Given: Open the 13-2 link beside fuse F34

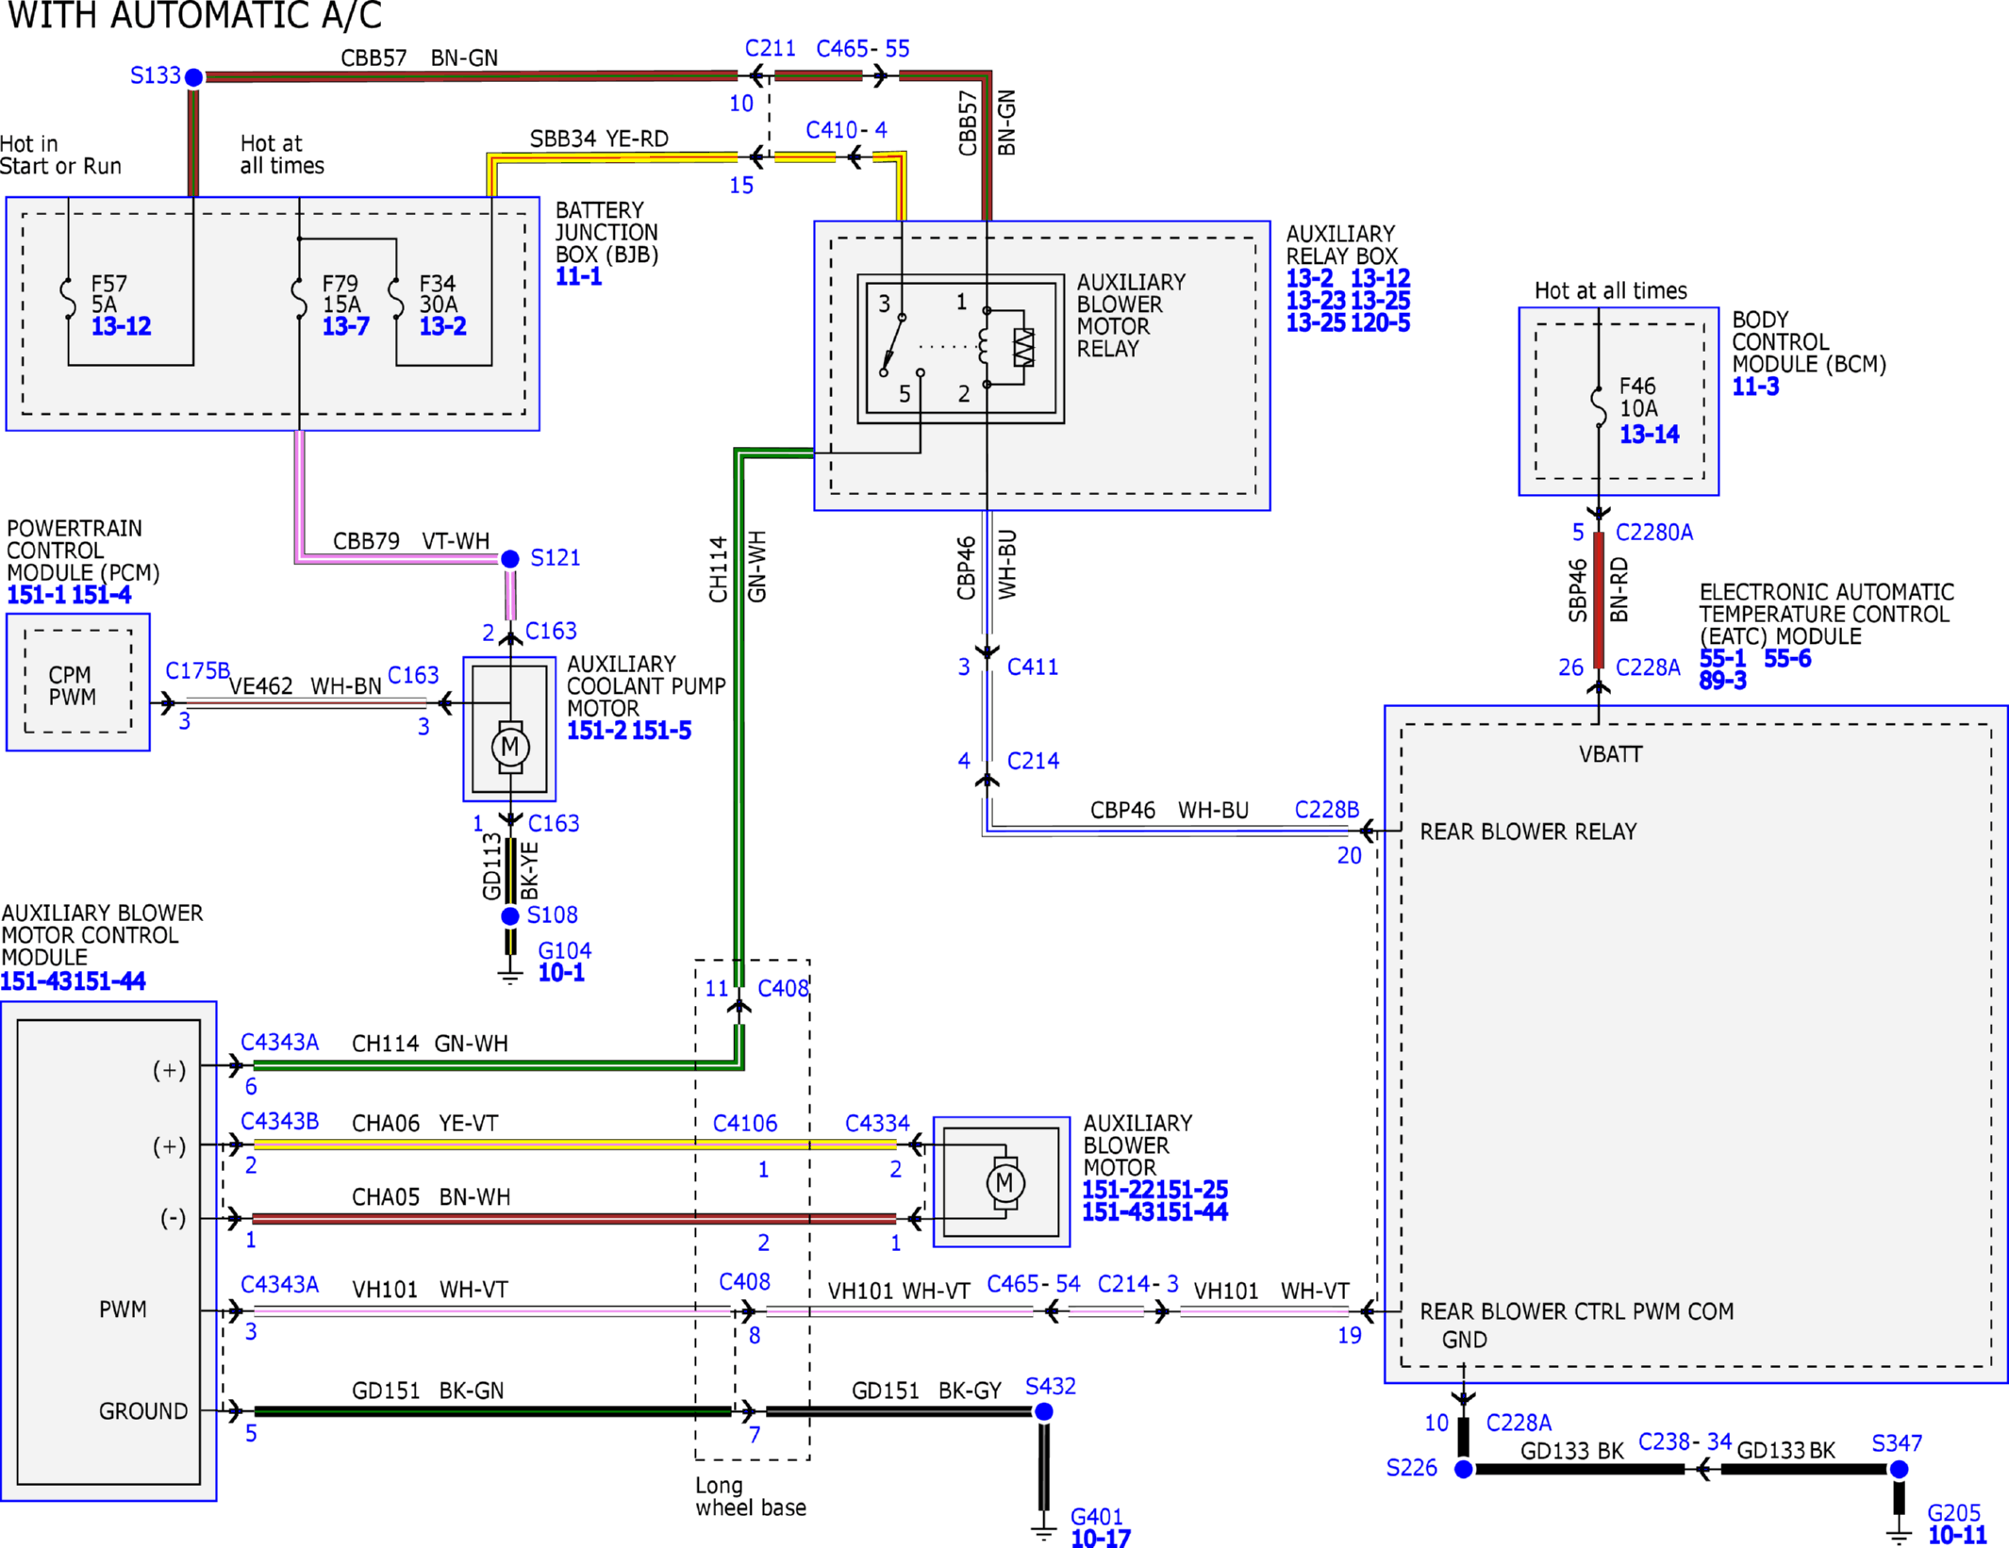Looking at the screenshot, I should coord(442,327).
